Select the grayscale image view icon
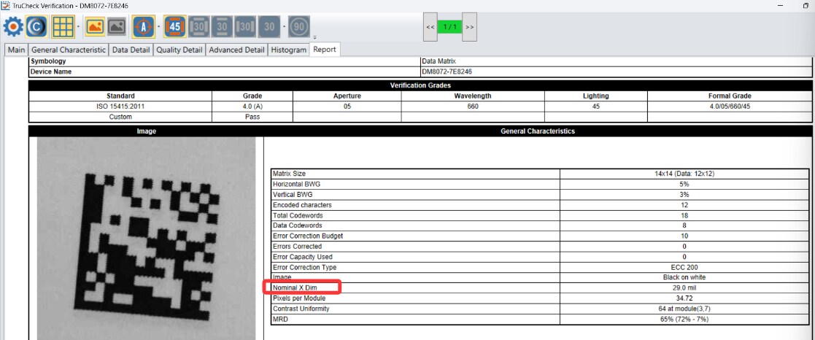 coord(116,27)
